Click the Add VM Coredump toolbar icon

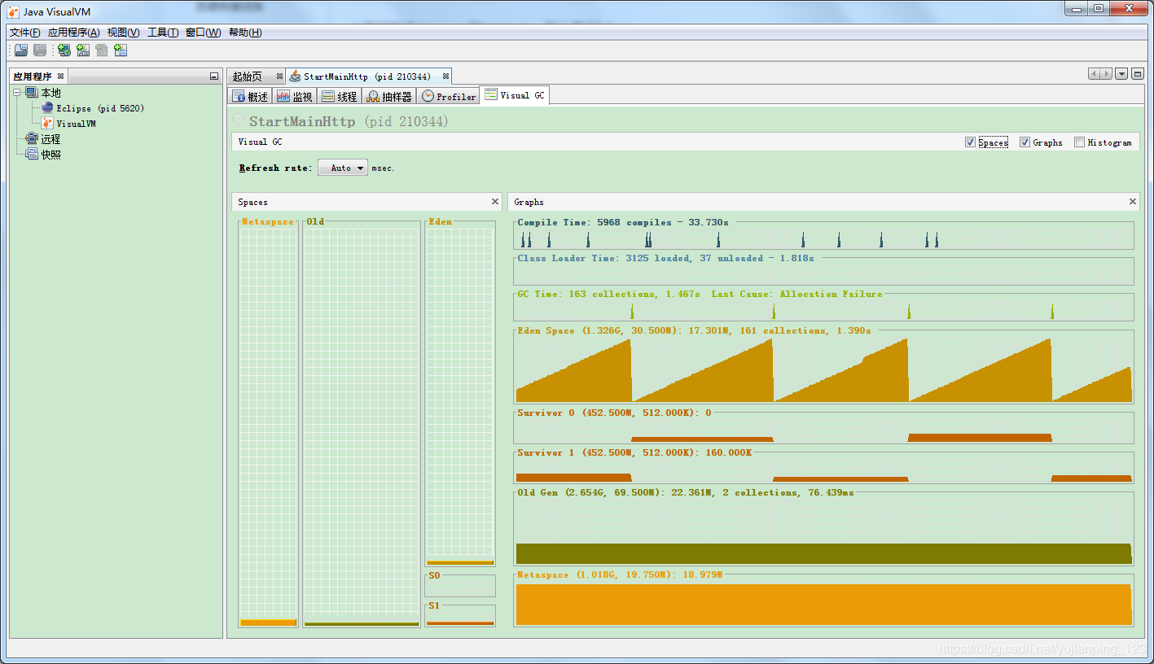102,50
